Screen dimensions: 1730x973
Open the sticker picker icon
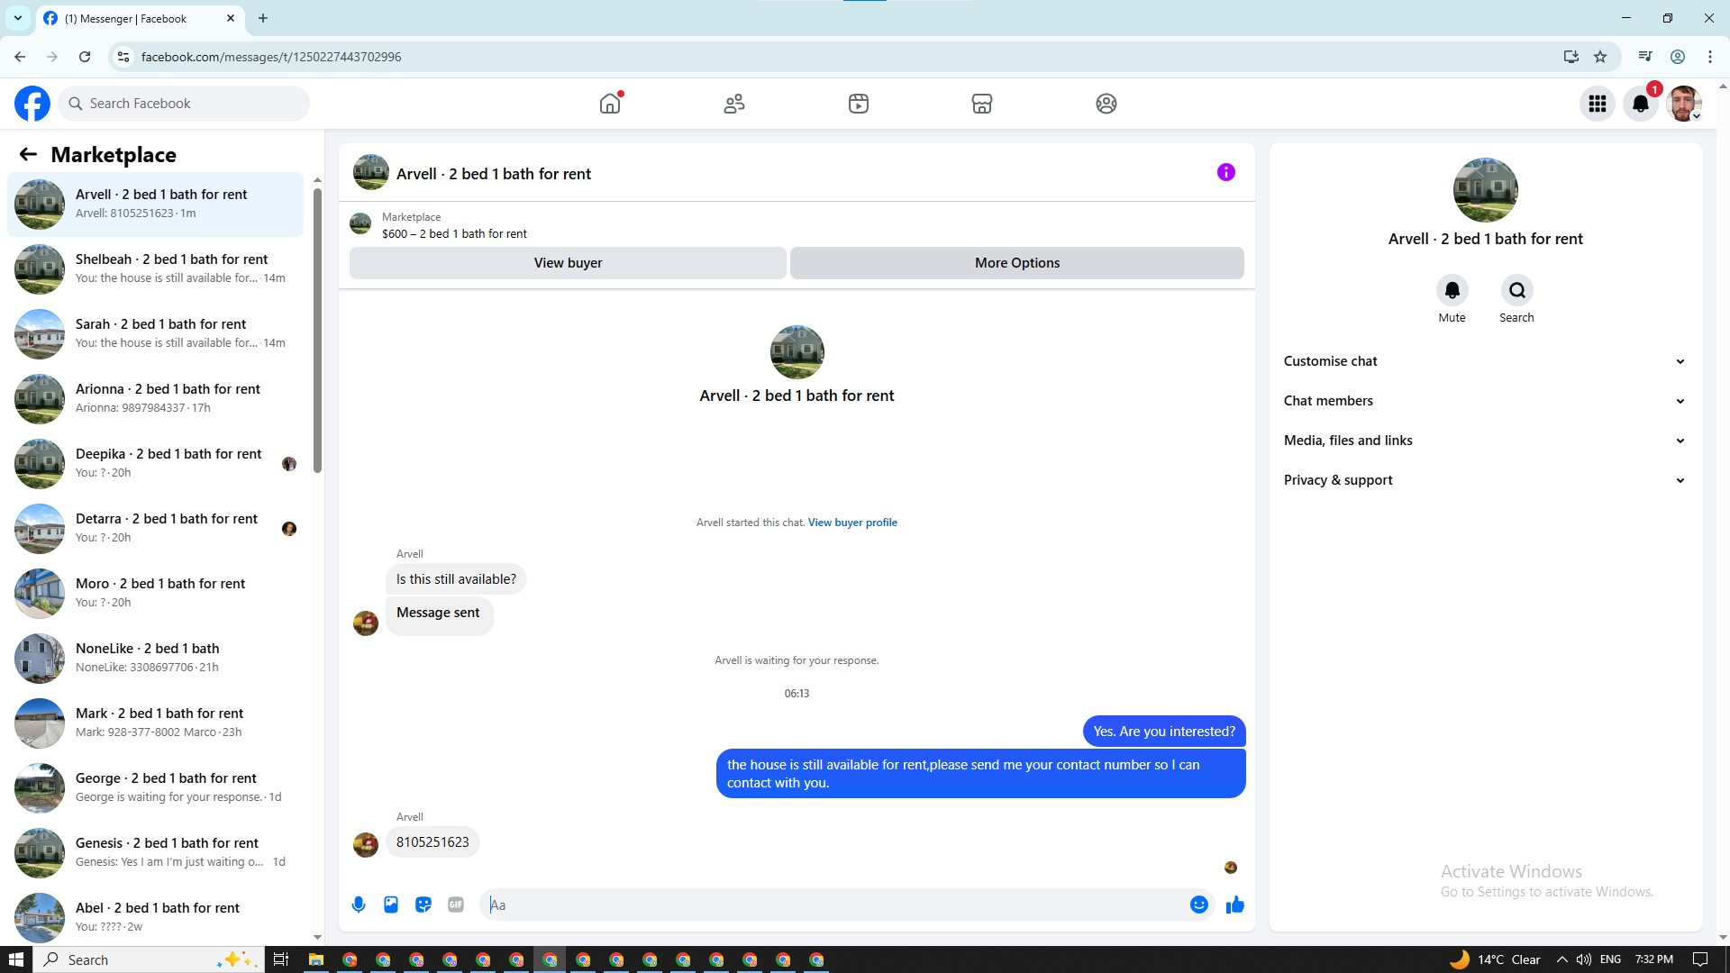pos(423,905)
